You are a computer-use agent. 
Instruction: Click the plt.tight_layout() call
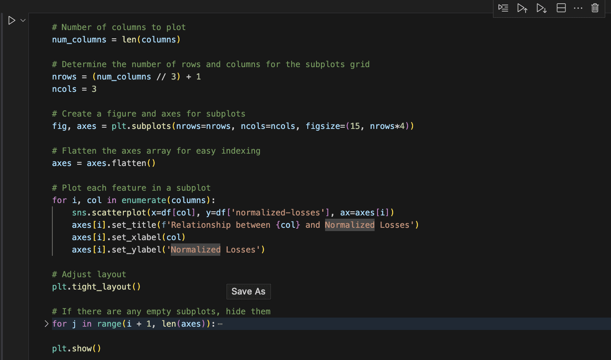(x=96, y=287)
